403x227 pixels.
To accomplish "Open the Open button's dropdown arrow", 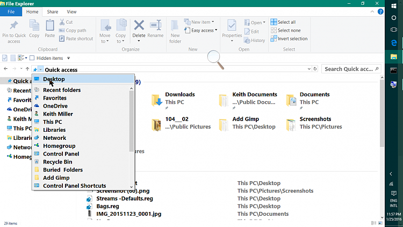I will click(x=264, y=23).
